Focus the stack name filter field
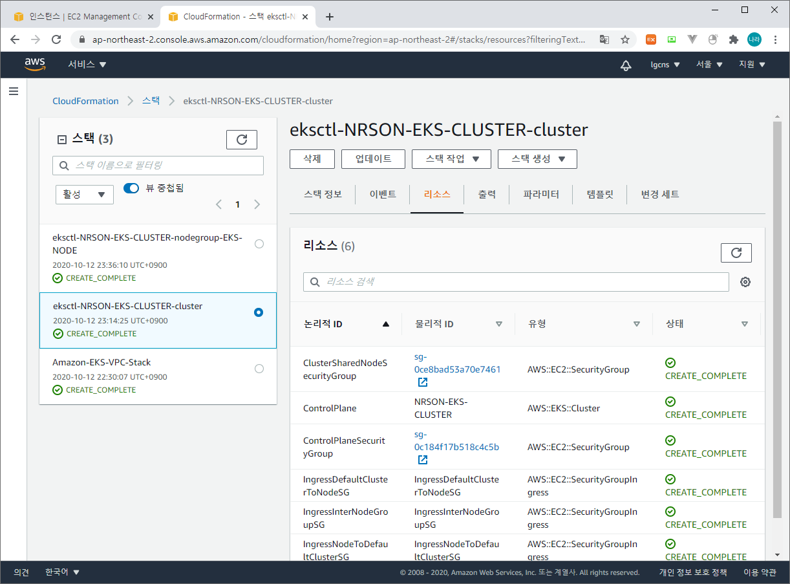 tap(158, 166)
